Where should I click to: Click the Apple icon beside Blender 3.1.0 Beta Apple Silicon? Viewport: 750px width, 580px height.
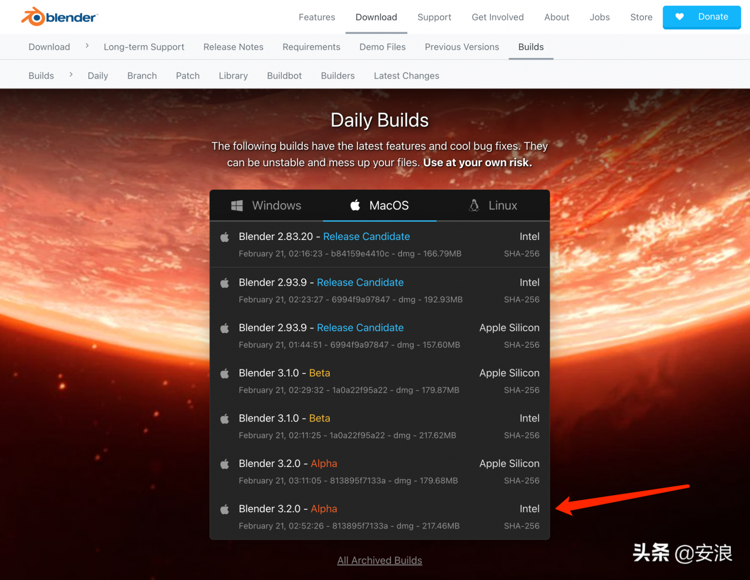pos(224,373)
